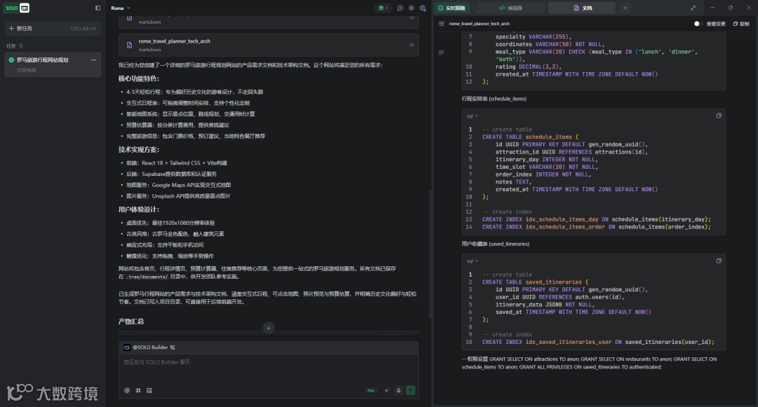Image resolution: width=758 pixels, height=407 pixels.
Task: Click the 用户体验设计 heading
Action: click(139, 209)
